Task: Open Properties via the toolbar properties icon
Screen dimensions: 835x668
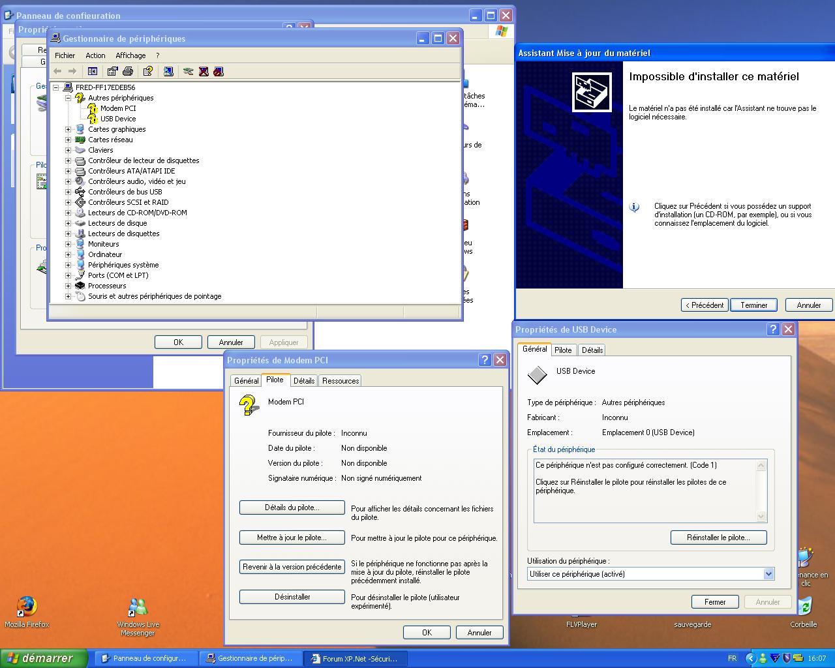Action: 112,71
